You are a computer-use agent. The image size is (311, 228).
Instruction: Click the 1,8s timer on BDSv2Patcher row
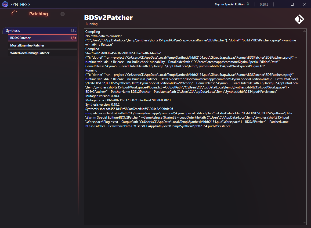click(73, 38)
